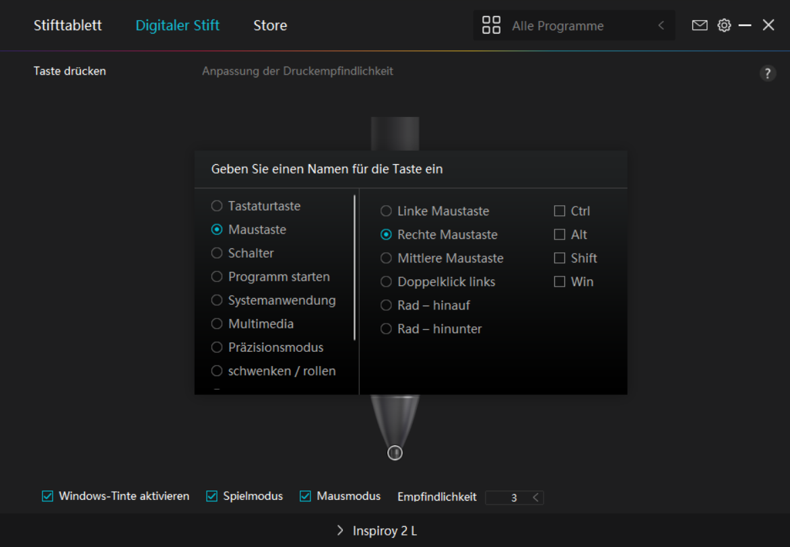Open the settings gear icon

tap(724, 26)
